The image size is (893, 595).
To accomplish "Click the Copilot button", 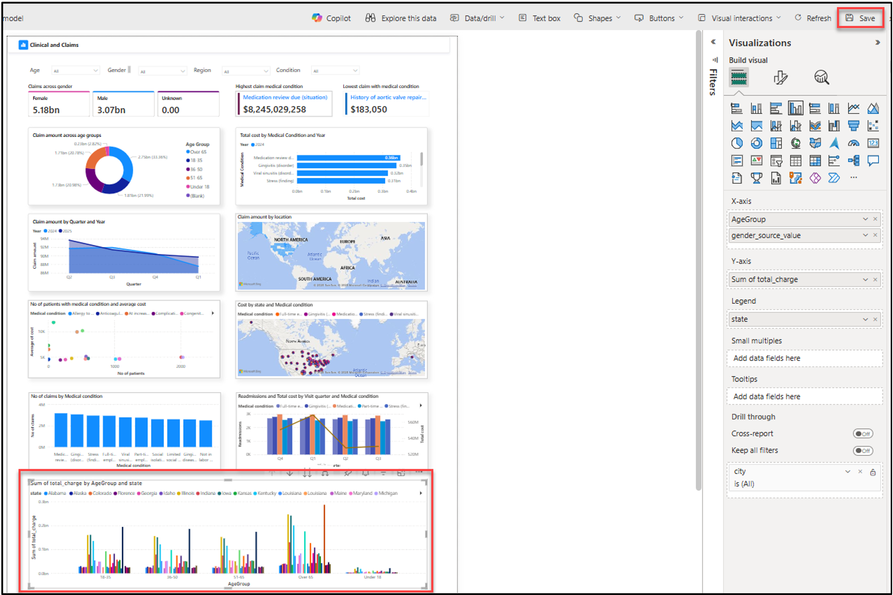I will (331, 18).
